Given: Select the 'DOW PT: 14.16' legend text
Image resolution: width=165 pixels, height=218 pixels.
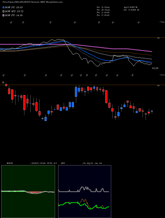Looking at the screenshot, I should 14,15.
